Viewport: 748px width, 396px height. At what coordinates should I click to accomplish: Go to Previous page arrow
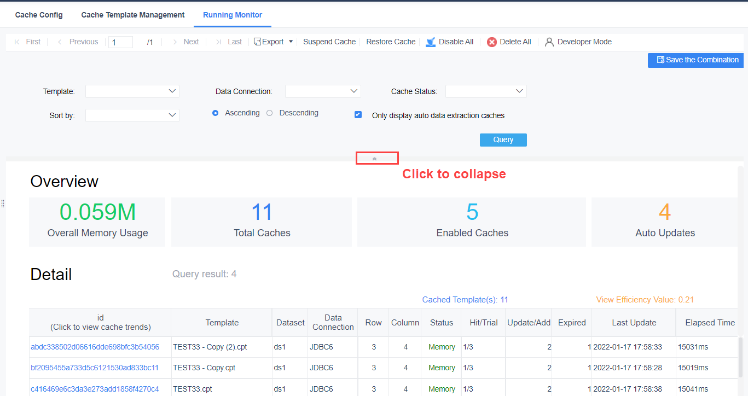coord(60,42)
